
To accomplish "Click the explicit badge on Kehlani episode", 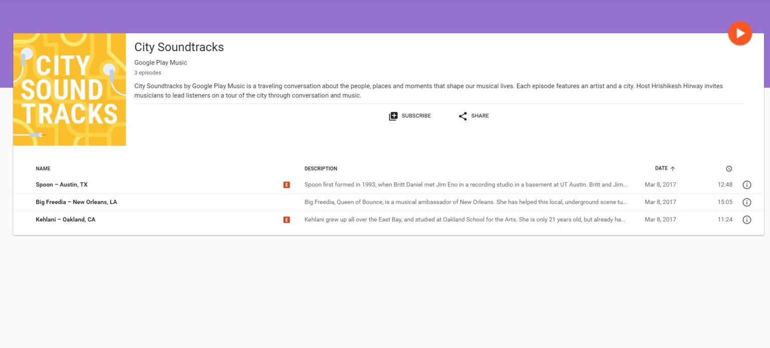I will [x=286, y=219].
